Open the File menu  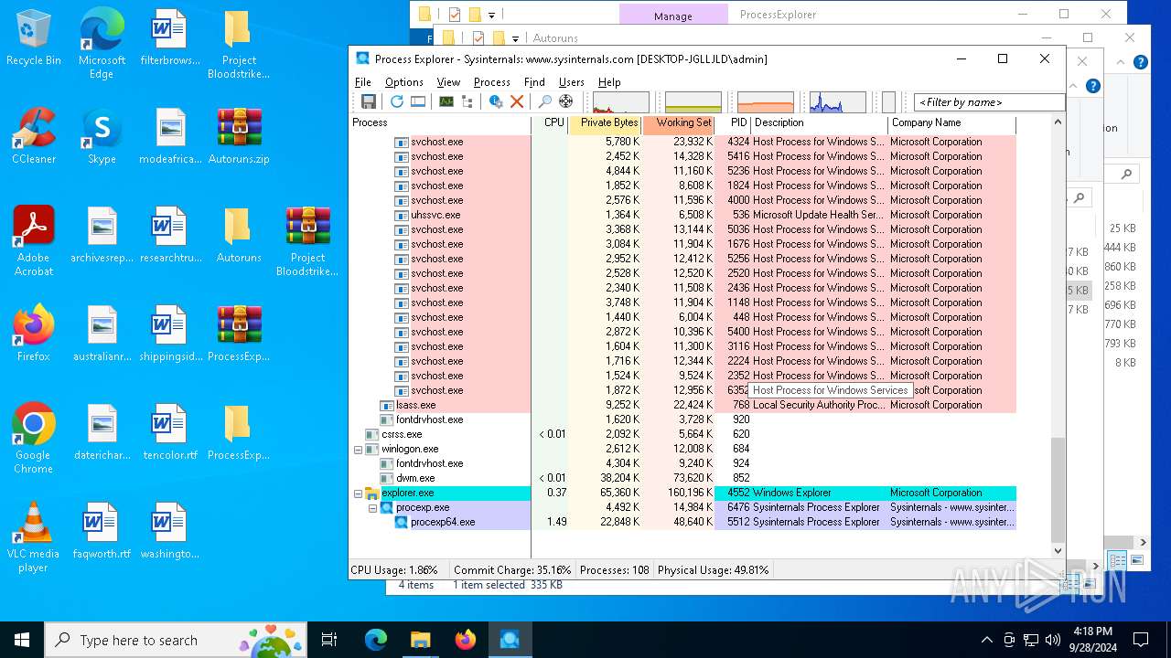click(363, 82)
